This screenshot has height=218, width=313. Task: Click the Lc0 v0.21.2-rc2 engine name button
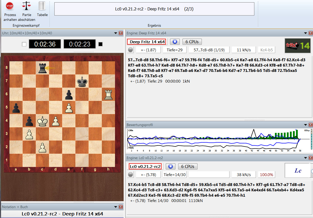click(145, 166)
